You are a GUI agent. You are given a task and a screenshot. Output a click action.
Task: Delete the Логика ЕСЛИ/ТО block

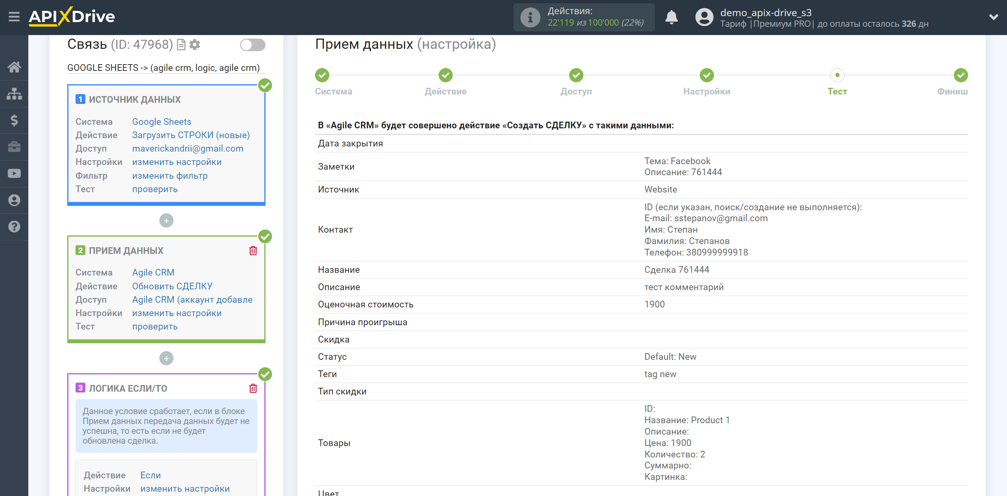click(253, 389)
